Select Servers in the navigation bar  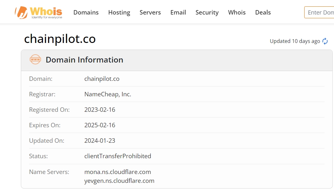coord(150,12)
